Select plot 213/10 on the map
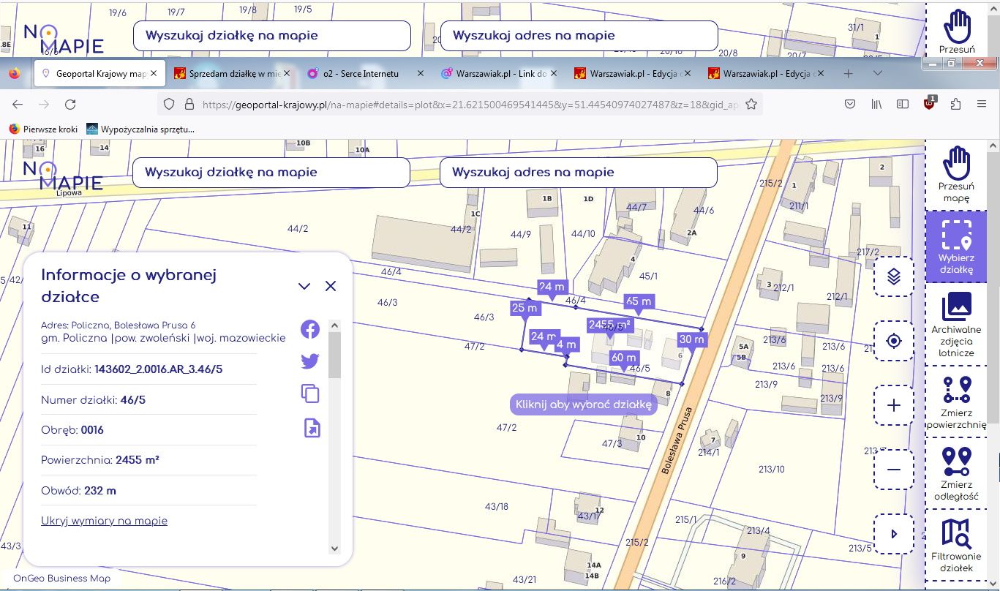 tap(771, 469)
